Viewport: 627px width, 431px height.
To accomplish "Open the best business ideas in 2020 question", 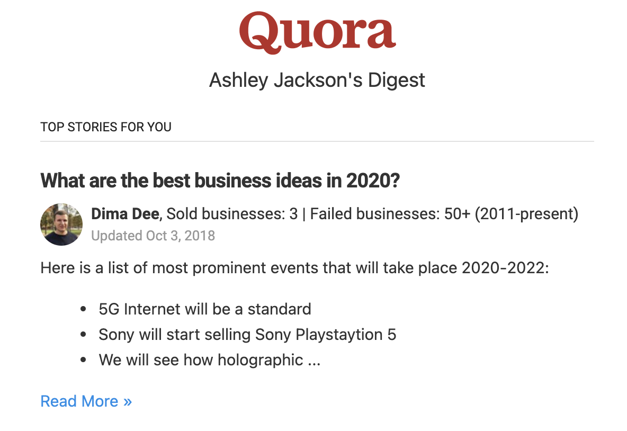I will (x=220, y=181).
